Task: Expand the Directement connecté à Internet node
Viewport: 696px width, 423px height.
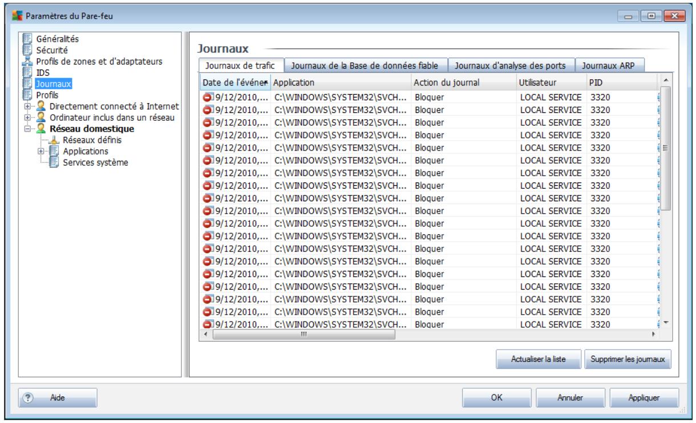Action: (x=27, y=107)
